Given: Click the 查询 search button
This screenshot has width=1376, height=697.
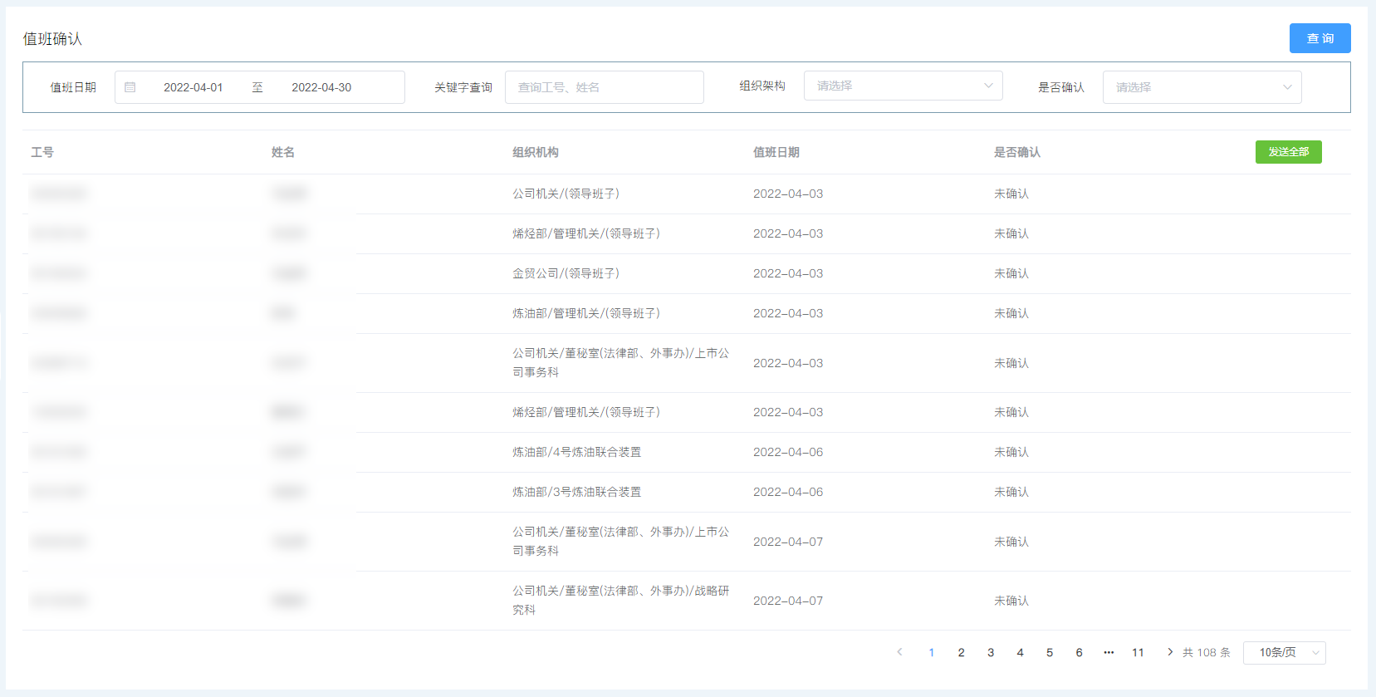Looking at the screenshot, I should pos(1320,38).
